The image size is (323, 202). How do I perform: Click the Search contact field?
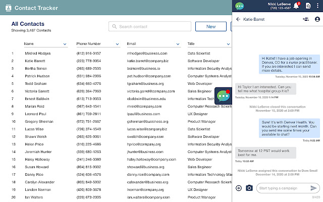click(149, 26)
